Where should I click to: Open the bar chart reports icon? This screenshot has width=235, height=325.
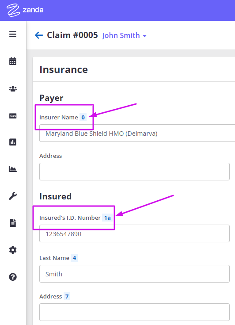pyautogui.click(x=13, y=142)
